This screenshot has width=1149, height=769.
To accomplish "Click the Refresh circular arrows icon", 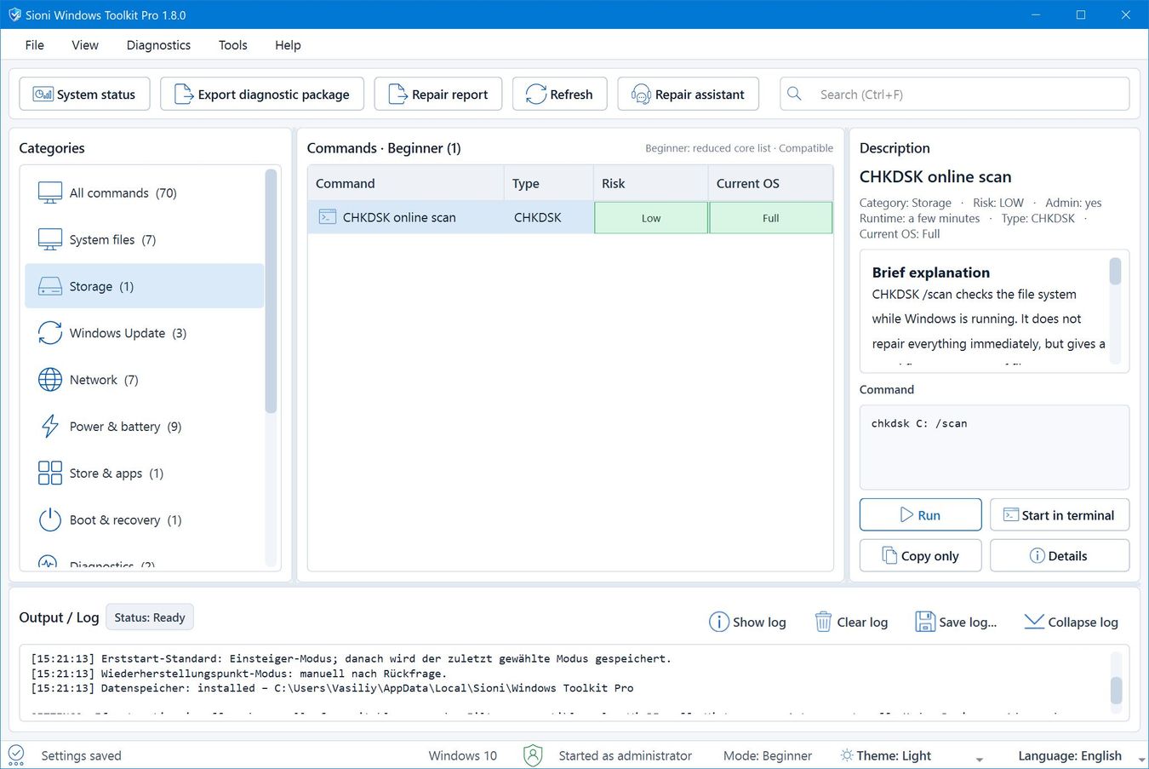I will [x=535, y=94].
